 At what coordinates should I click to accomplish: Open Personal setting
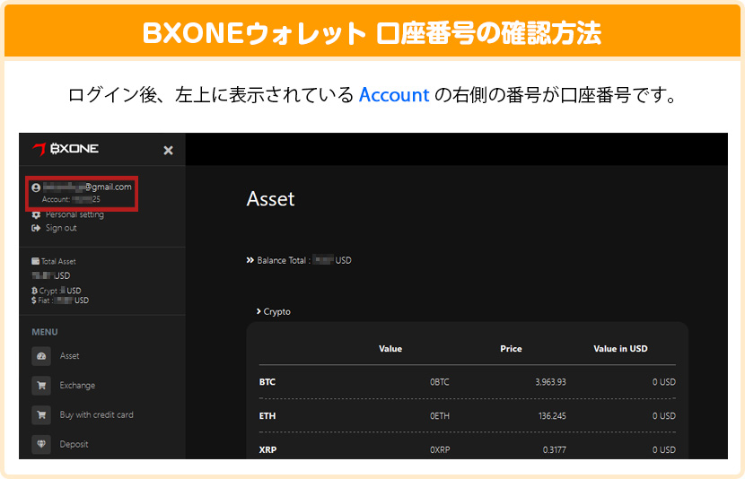click(x=74, y=214)
